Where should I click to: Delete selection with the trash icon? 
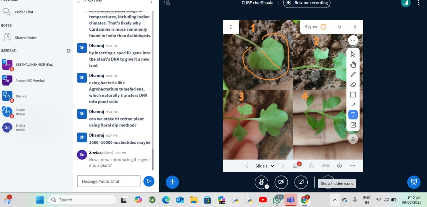pyautogui.click(x=353, y=139)
